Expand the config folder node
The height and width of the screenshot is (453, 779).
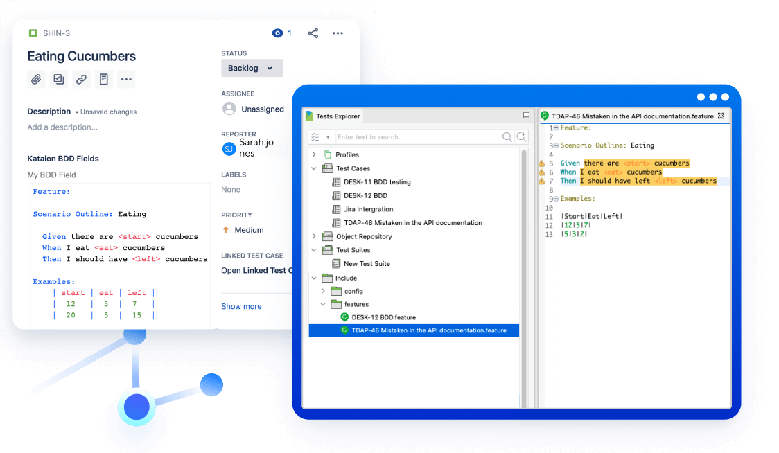coord(324,291)
